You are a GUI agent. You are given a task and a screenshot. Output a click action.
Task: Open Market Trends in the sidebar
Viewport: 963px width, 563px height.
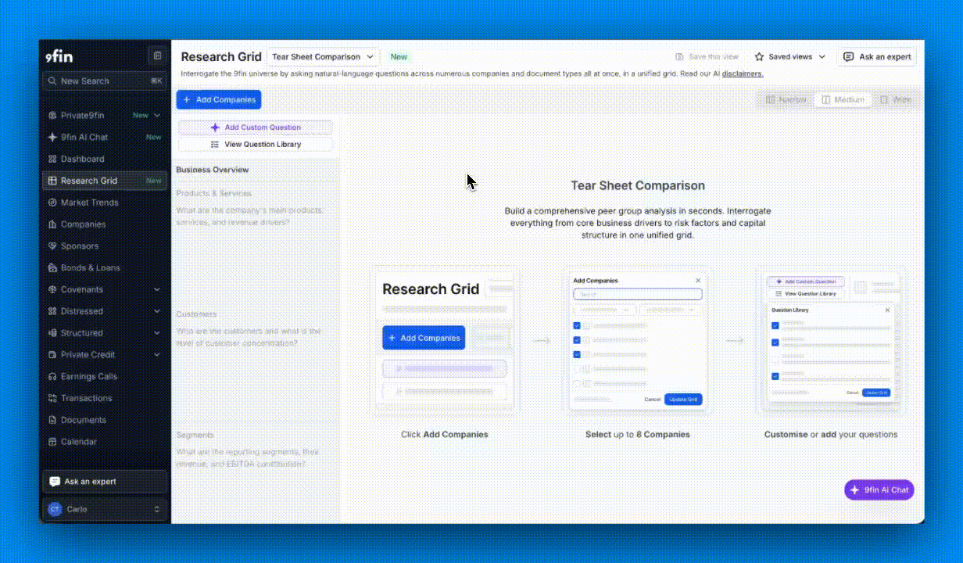[x=105, y=203]
